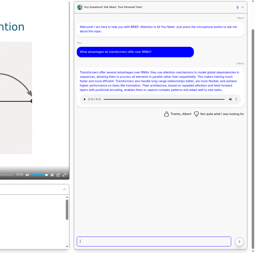Open video settings gear
The image size is (255, 253).
coord(52,175)
